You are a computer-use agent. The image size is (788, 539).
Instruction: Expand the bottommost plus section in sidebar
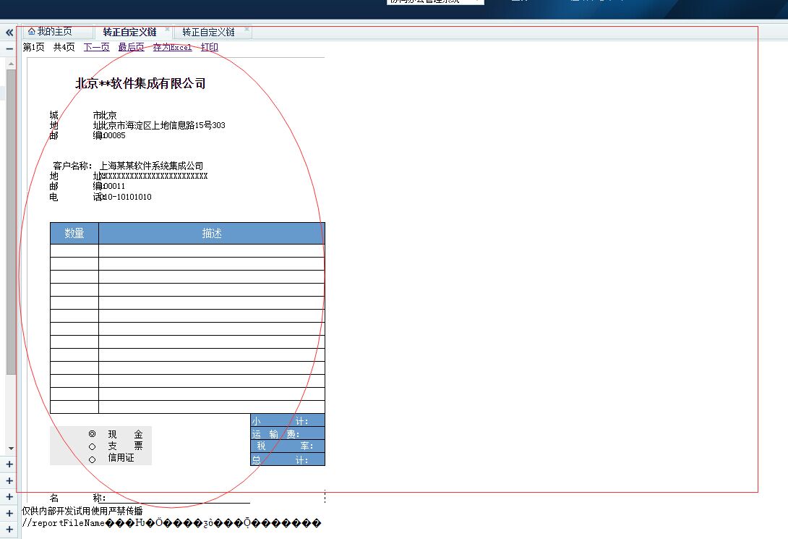click(x=9, y=530)
